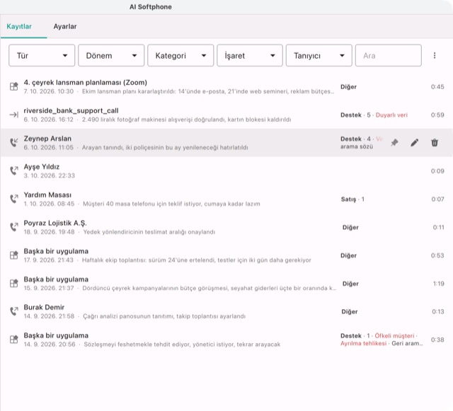Click incoming call icon beside Zeynep Arslan
This screenshot has height=411, width=453.
pyautogui.click(x=14, y=143)
